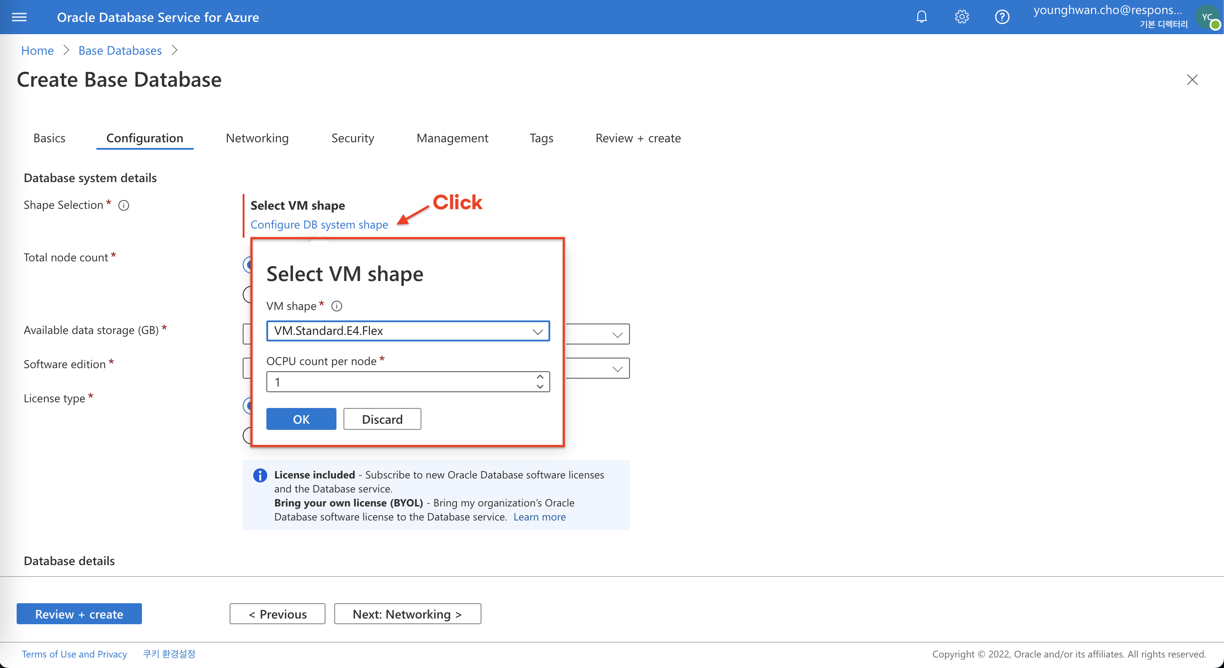The width and height of the screenshot is (1224, 668).
Task: Show Shape Selection info tooltip
Action: (x=124, y=205)
